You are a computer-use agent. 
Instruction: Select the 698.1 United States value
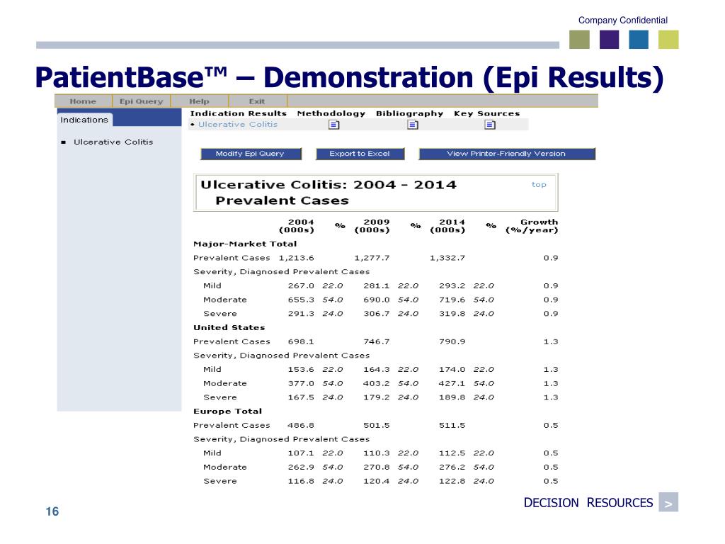click(x=301, y=342)
